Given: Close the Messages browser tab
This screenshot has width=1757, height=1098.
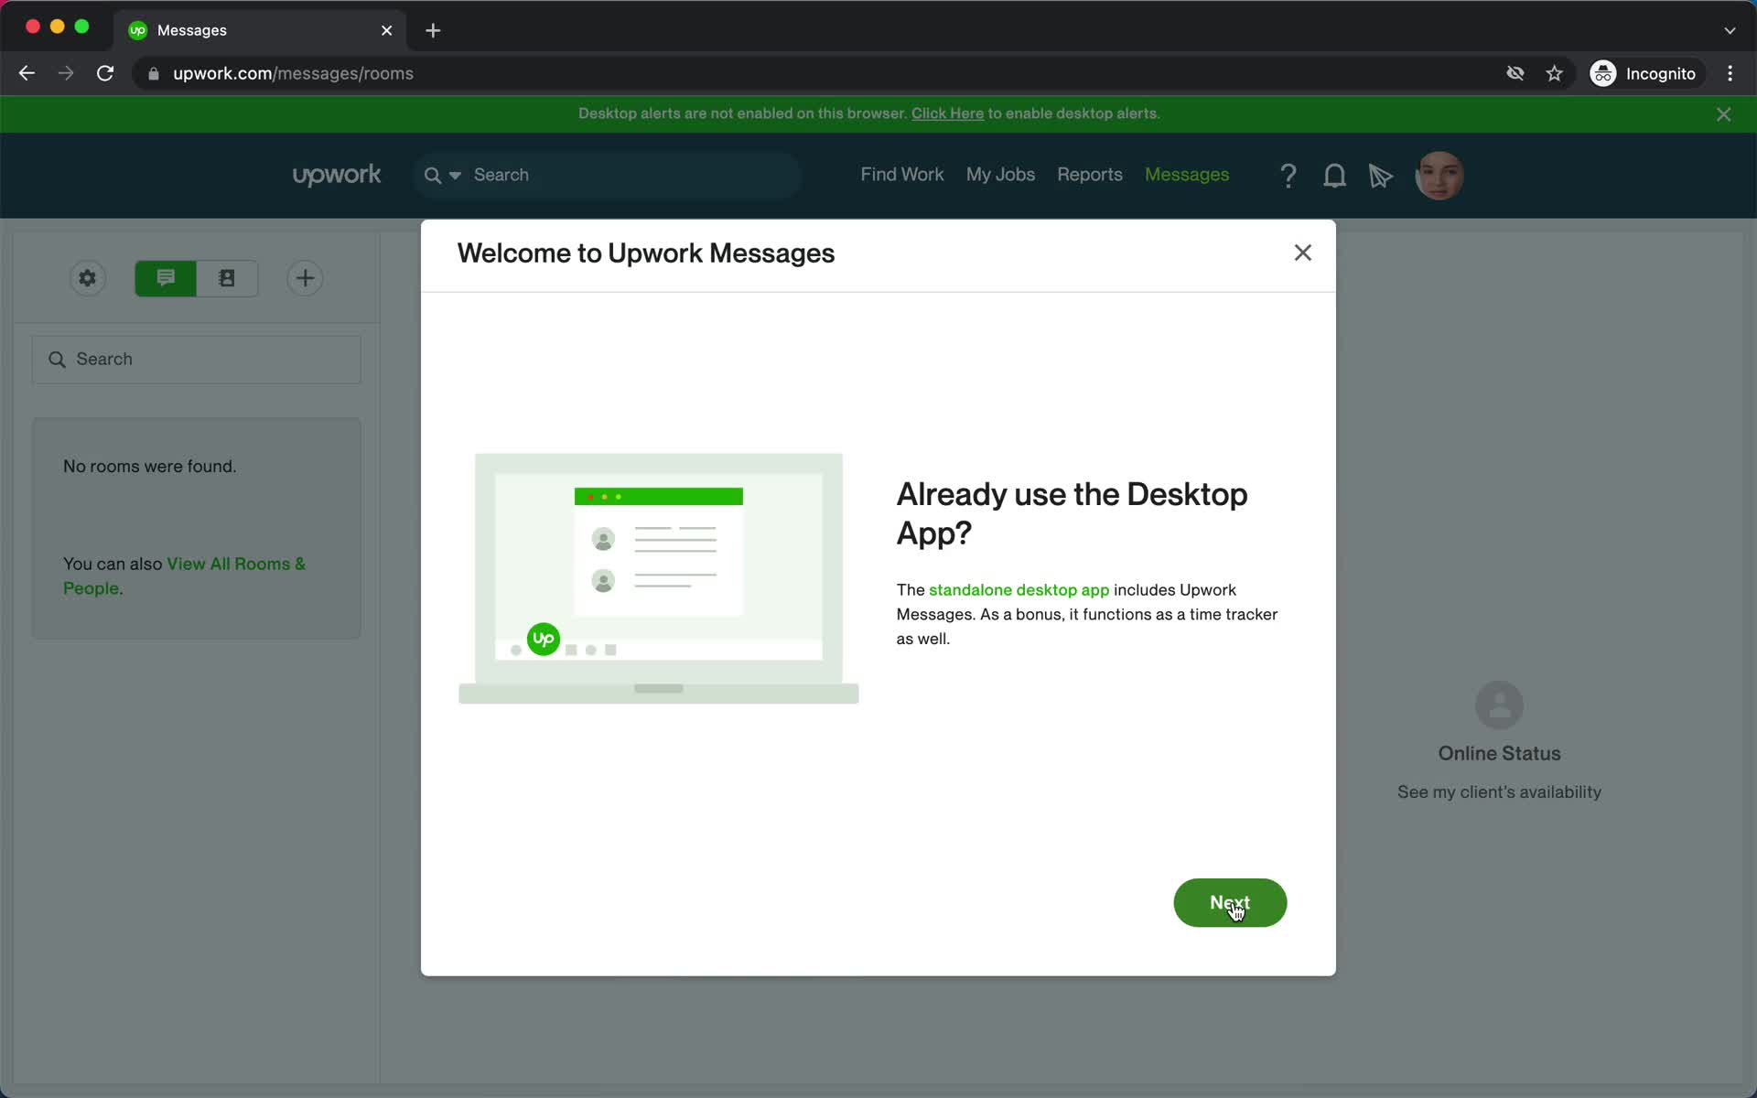Looking at the screenshot, I should [386, 30].
